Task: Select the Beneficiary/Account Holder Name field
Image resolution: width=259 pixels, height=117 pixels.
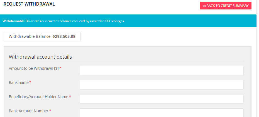Action: [162, 99]
